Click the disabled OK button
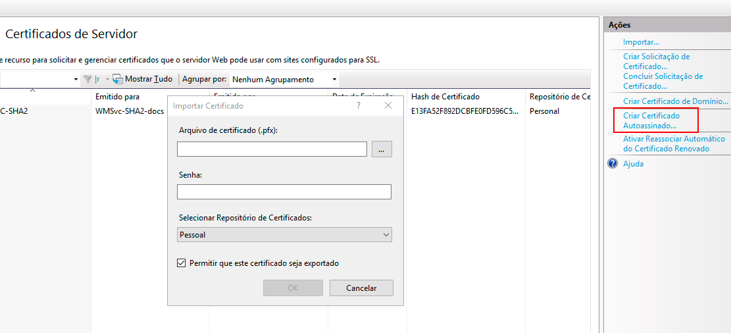Image resolution: width=731 pixels, height=333 pixels. tap(293, 288)
